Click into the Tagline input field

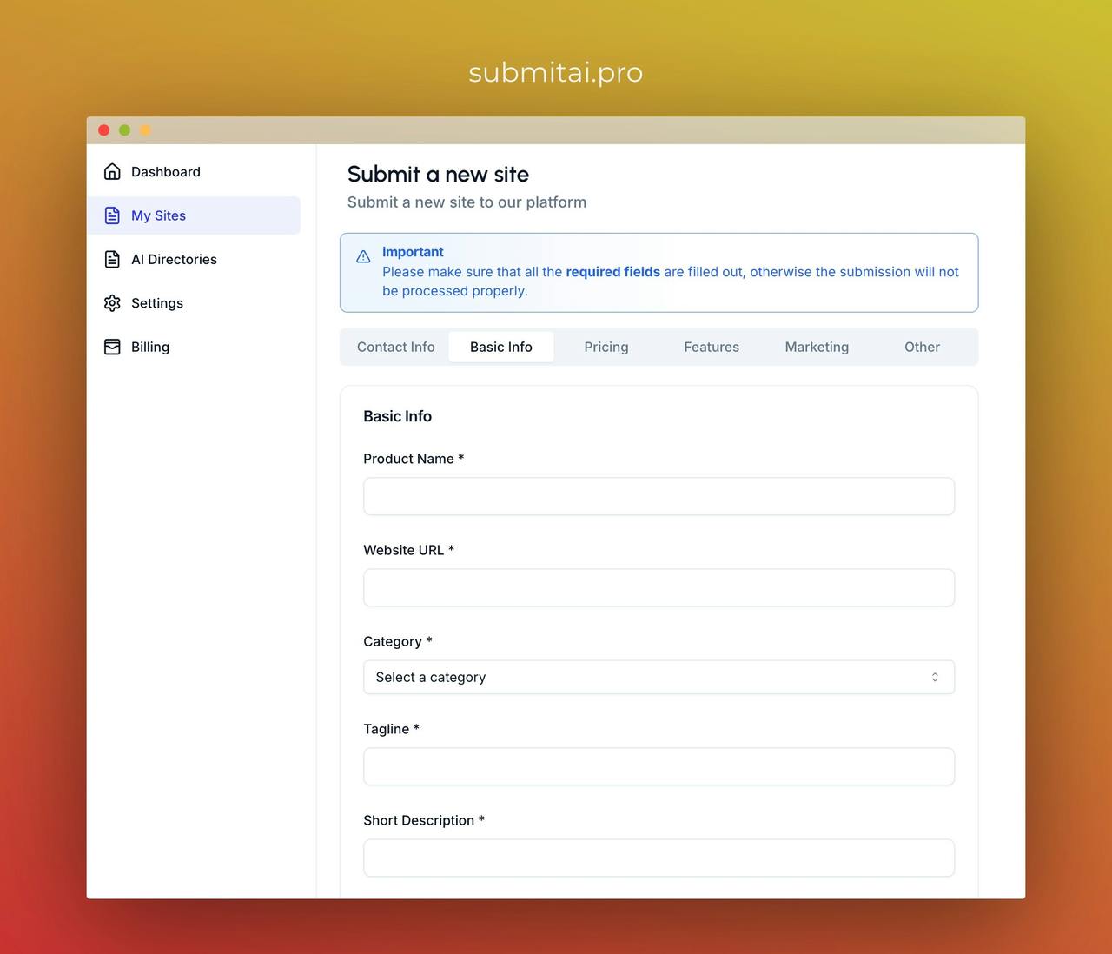click(x=659, y=766)
